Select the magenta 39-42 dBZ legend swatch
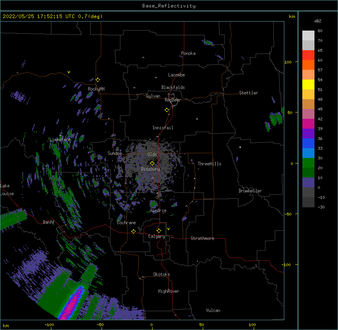338x330 pixels. coord(308,123)
